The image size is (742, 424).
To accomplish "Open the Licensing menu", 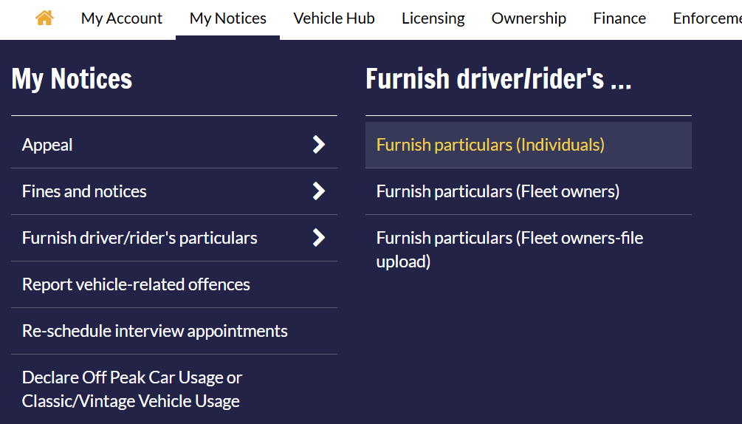I will (433, 18).
